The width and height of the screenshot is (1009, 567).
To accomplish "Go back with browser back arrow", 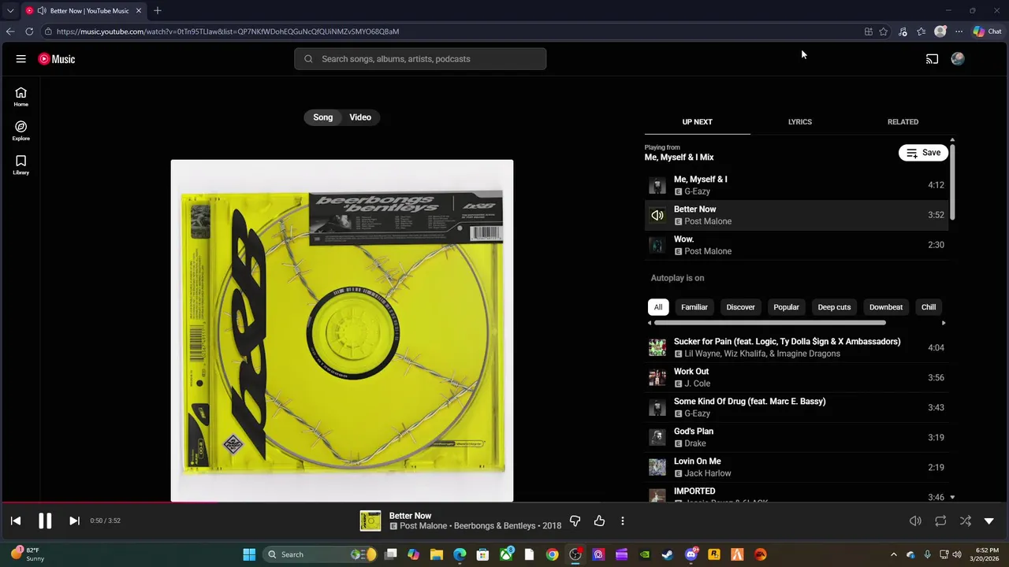I will [10, 31].
